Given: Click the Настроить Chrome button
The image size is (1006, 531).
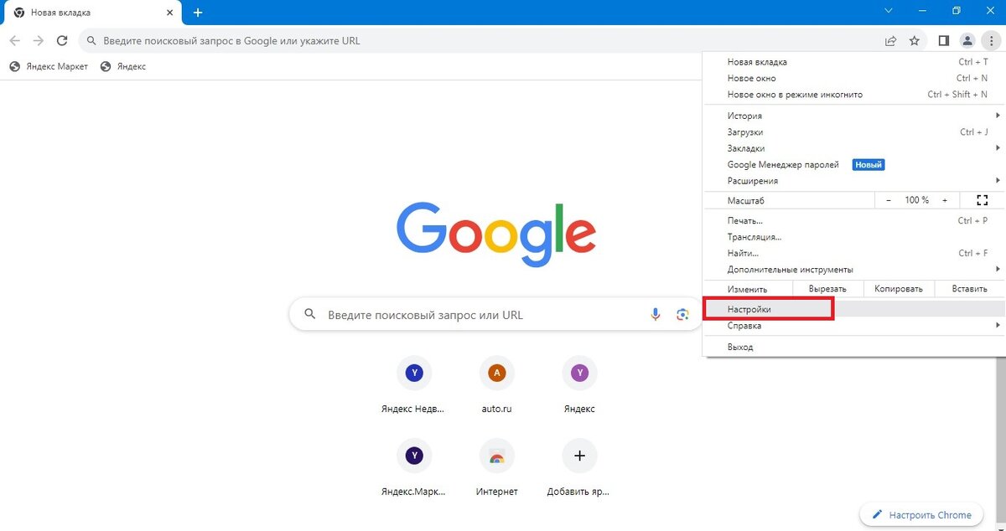Looking at the screenshot, I should [920, 514].
